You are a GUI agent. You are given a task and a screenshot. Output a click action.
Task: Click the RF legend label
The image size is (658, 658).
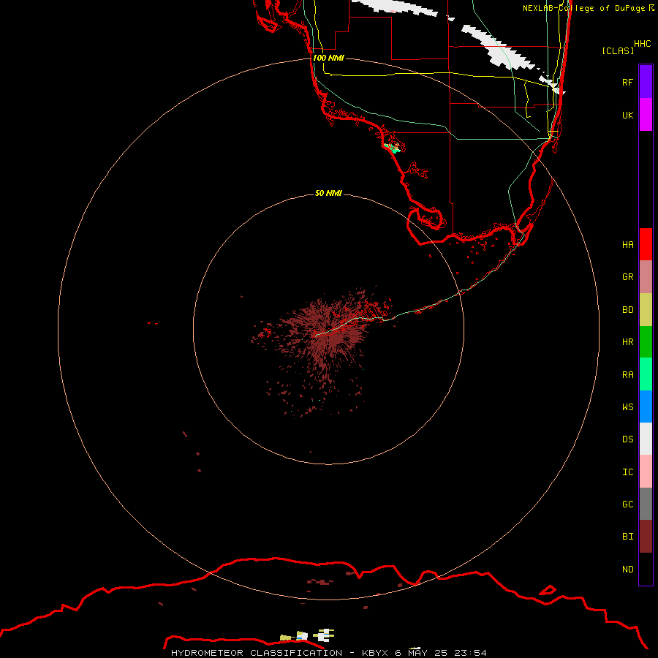[x=627, y=82]
